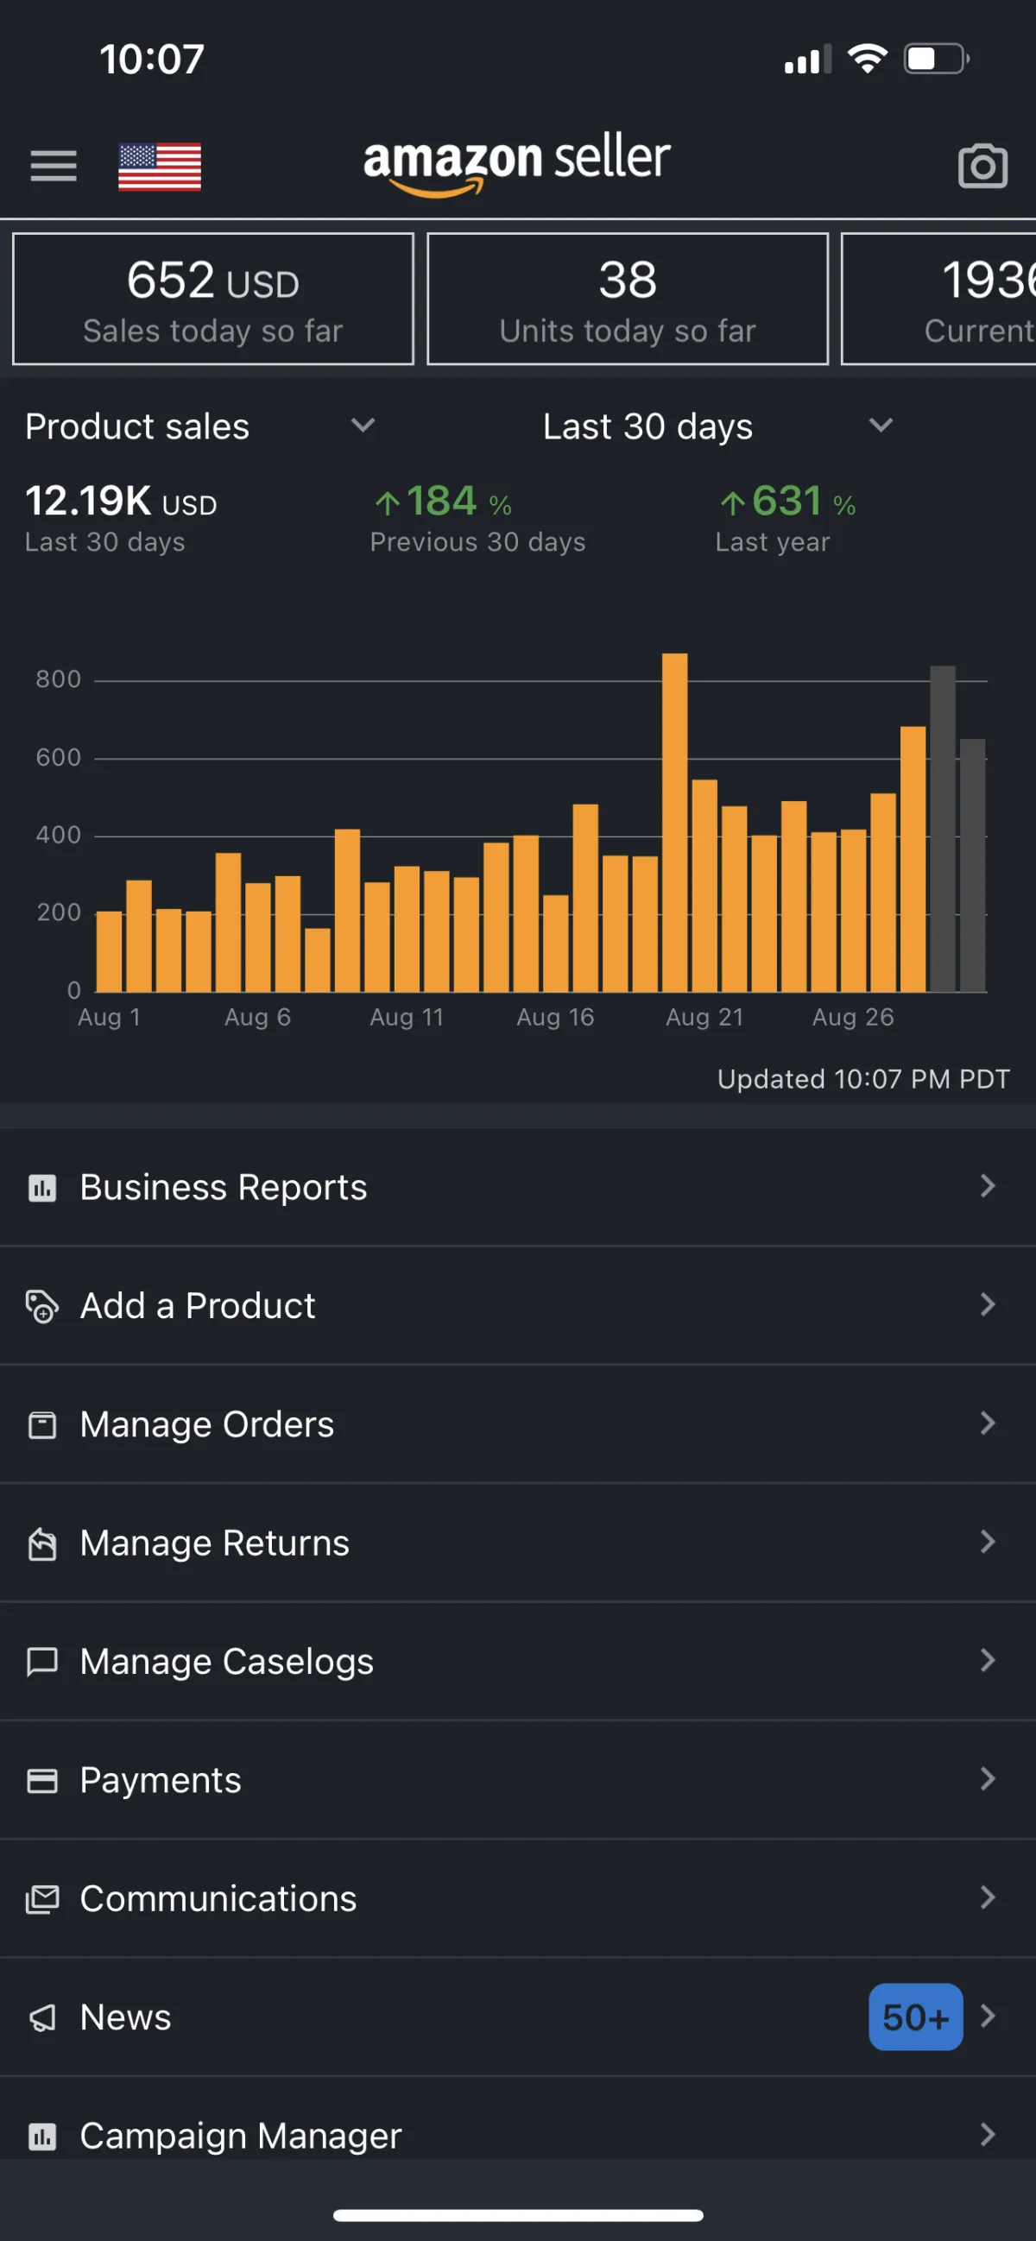Image resolution: width=1036 pixels, height=2241 pixels.
Task: Tap the Communications envelope icon
Action: (41, 1898)
